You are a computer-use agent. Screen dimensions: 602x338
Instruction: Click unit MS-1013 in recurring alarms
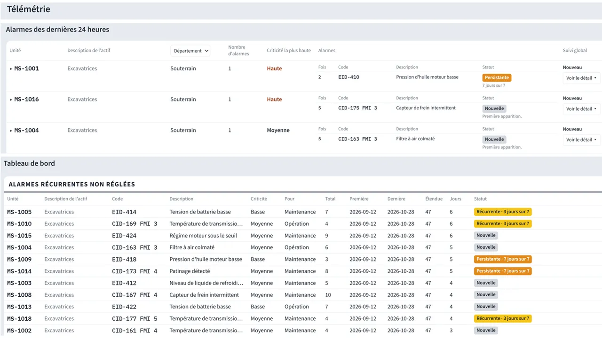[x=19, y=307]
